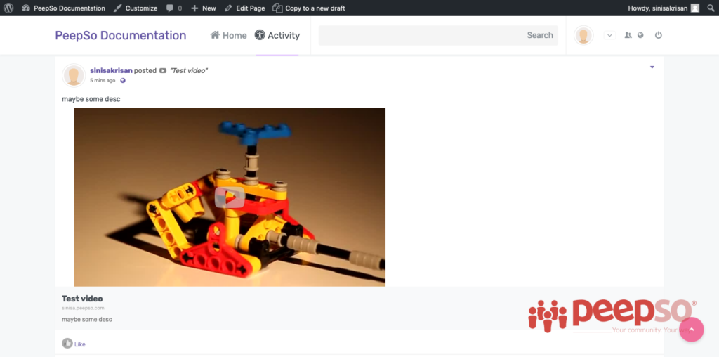Click the scroll-to-top pink arrow button
The width and height of the screenshot is (719, 357).
(x=691, y=329)
